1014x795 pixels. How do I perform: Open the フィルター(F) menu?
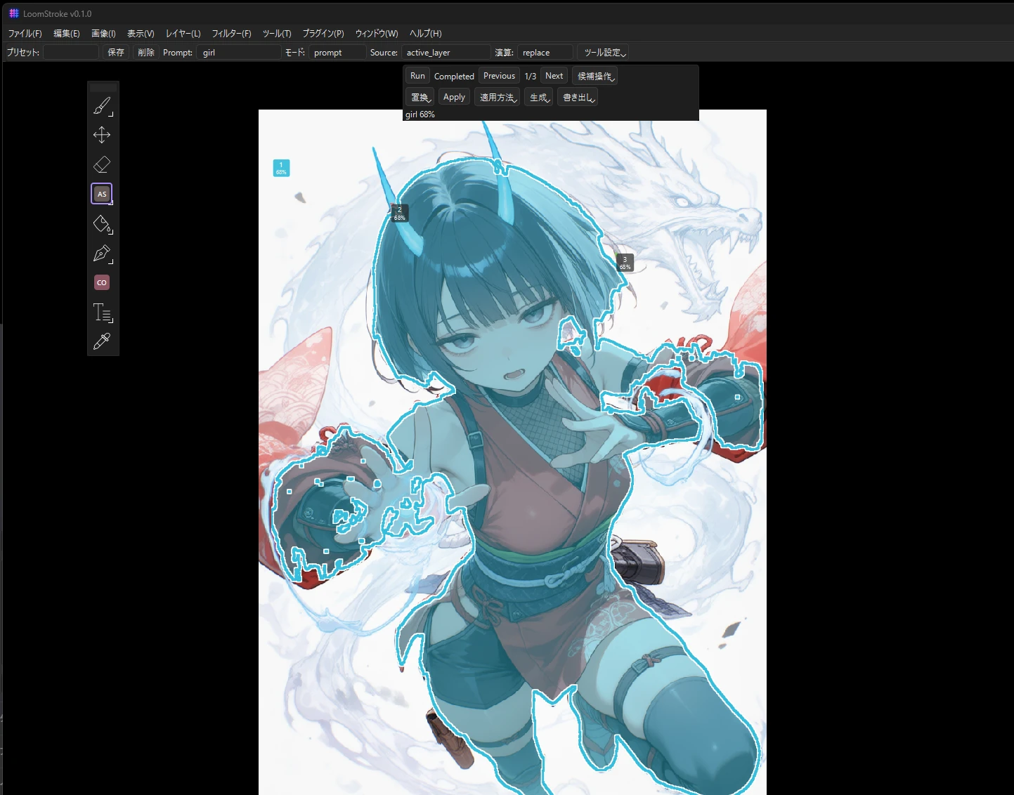pyautogui.click(x=232, y=33)
